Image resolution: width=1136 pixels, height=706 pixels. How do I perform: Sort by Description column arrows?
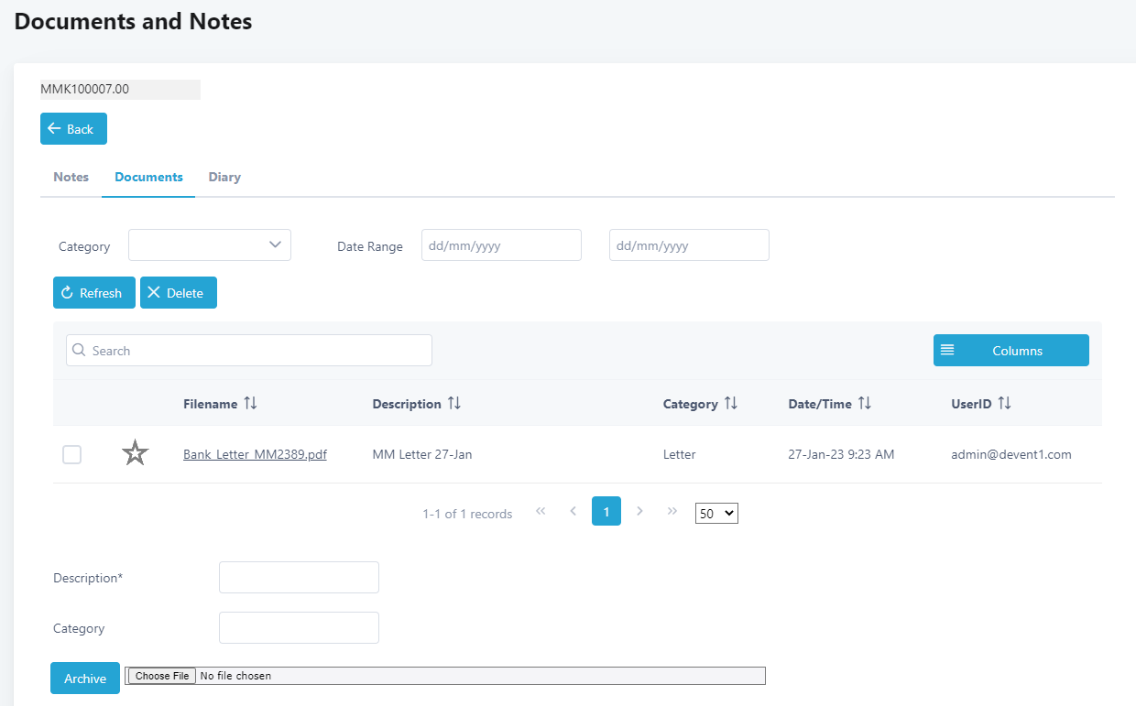pyautogui.click(x=454, y=404)
